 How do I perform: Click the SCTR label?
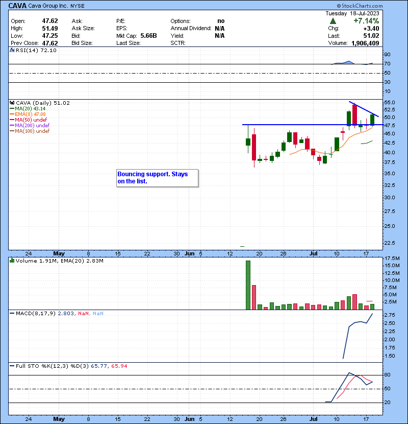click(178, 43)
